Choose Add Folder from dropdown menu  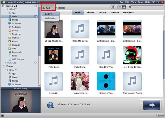coord(50,18)
